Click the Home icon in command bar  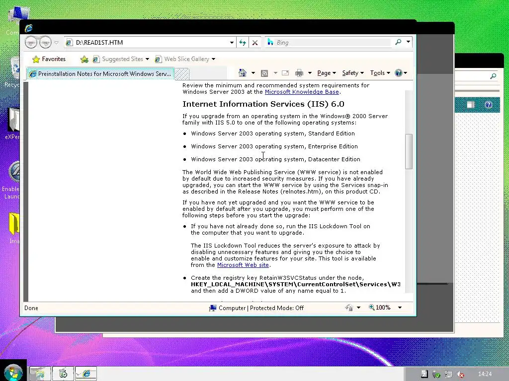pos(243,73)
